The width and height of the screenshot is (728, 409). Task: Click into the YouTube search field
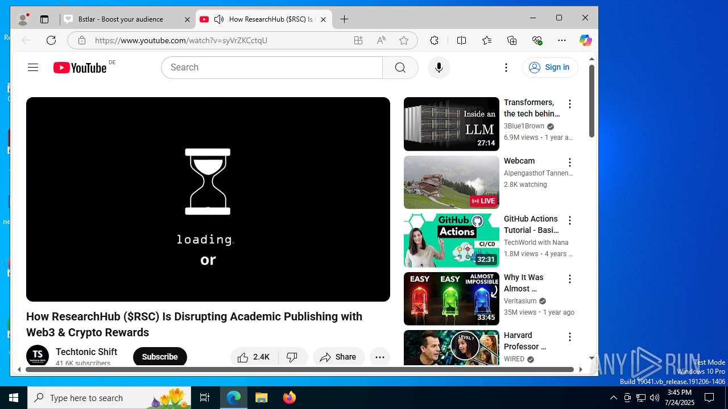click(272, 68)
